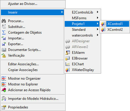Click the E3Alarm icon

click(68, 53)
